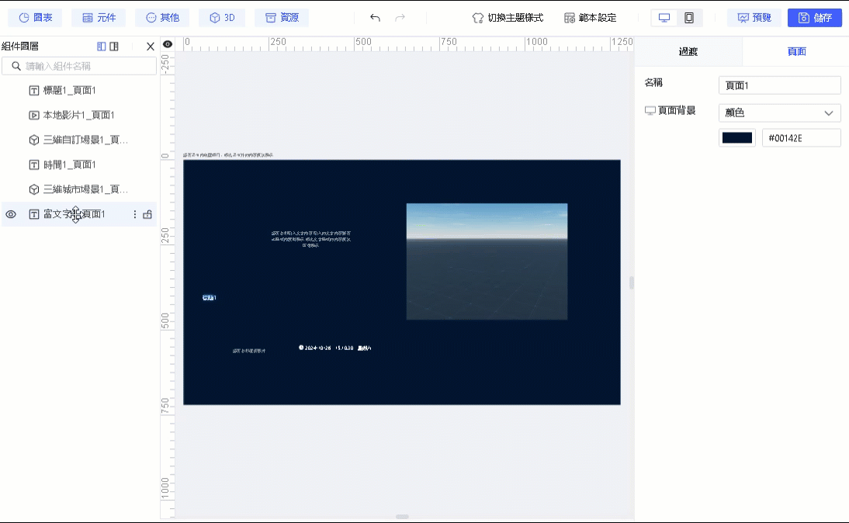Switch to the 過渡 tab

click(x=688, y=51)
